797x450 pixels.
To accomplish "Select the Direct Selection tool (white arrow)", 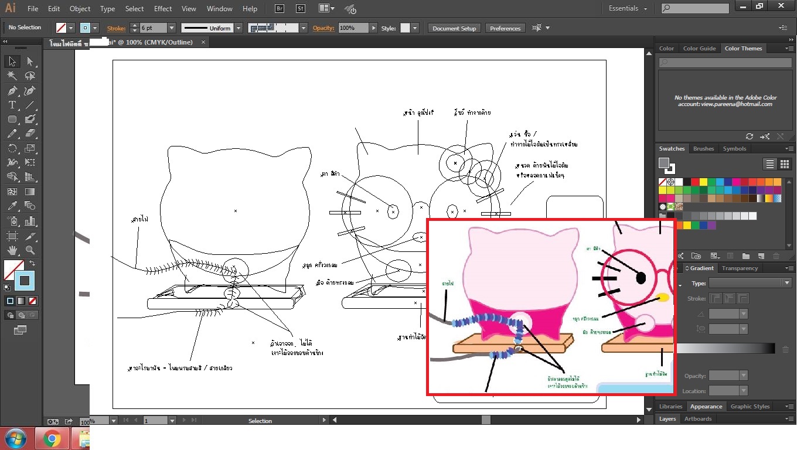I will tap(30, 62).
